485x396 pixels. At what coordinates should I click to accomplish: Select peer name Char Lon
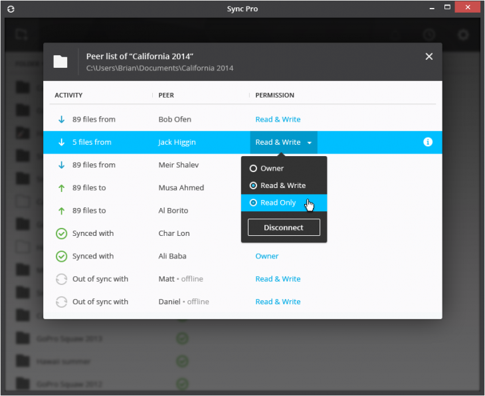click(174, 234)
